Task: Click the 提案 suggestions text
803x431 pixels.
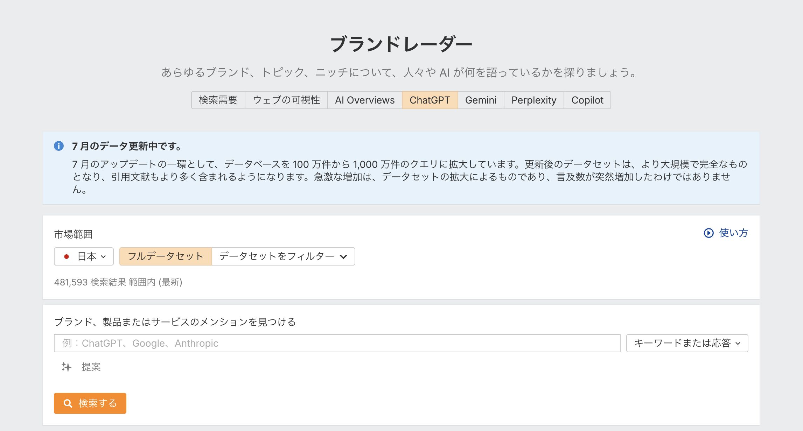Action: 91,367
